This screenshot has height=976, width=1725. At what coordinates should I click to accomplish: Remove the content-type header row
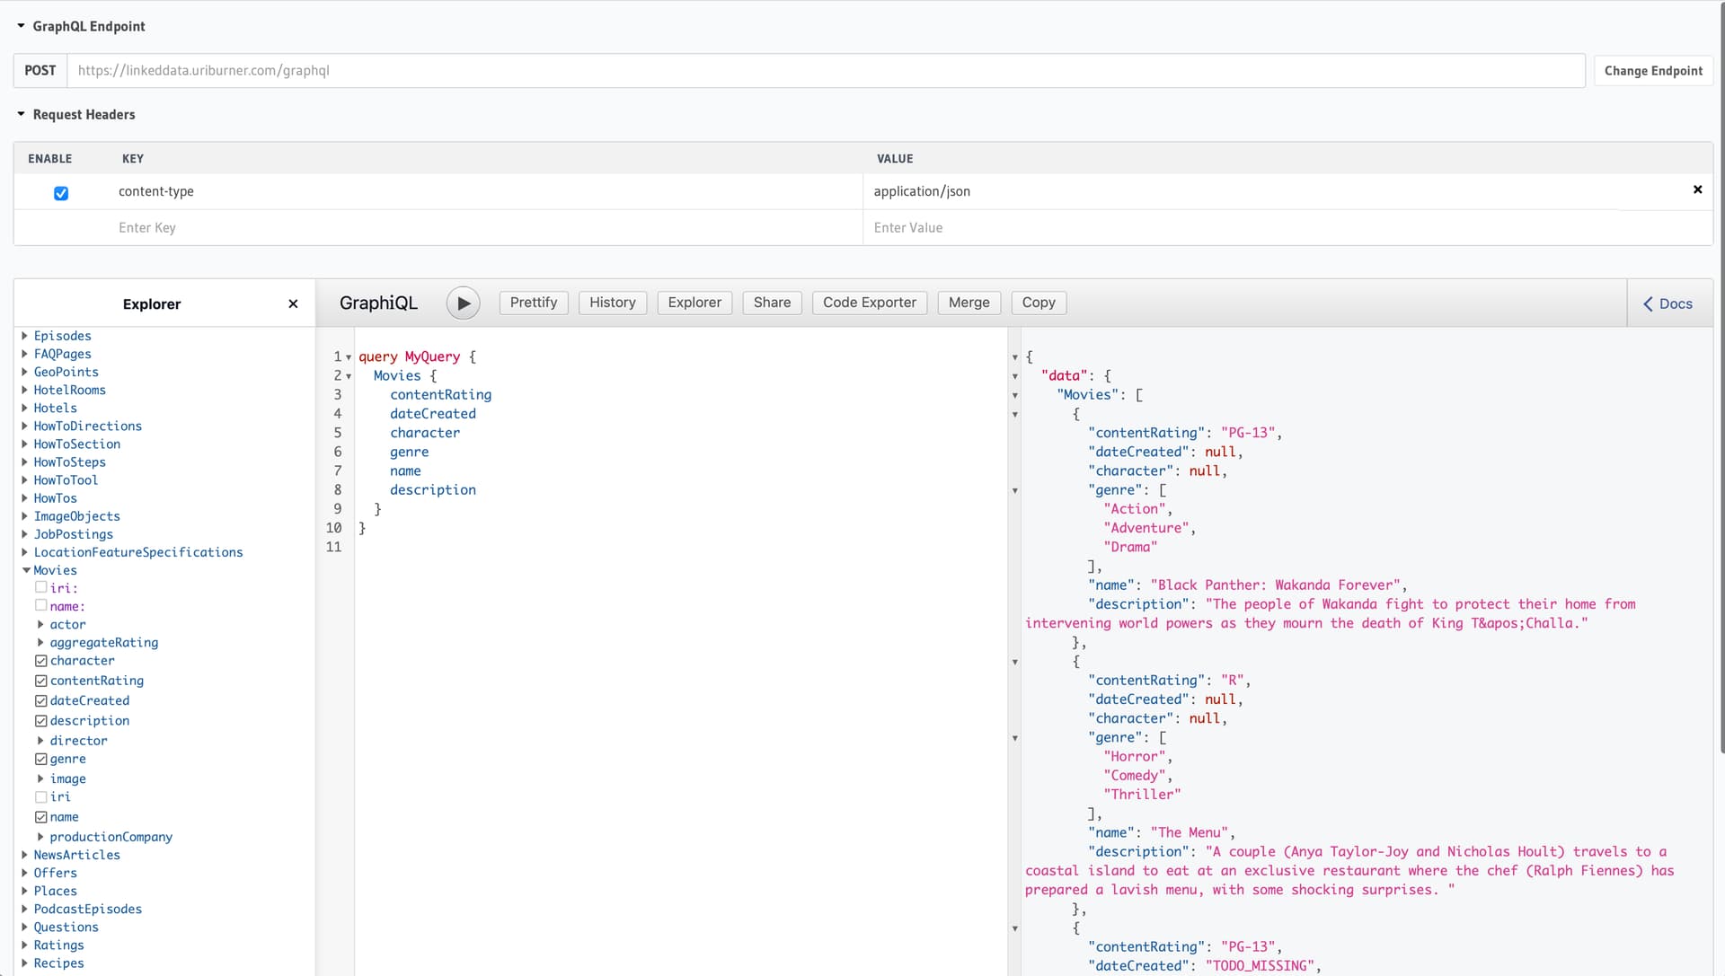[1697, 189]
